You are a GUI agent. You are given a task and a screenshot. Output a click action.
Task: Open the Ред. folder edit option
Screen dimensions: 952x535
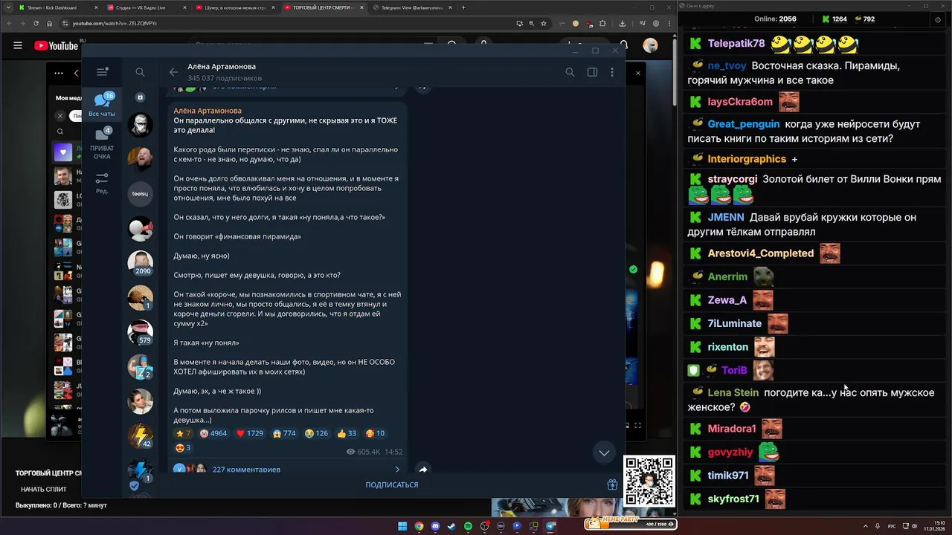coord(102,183)
